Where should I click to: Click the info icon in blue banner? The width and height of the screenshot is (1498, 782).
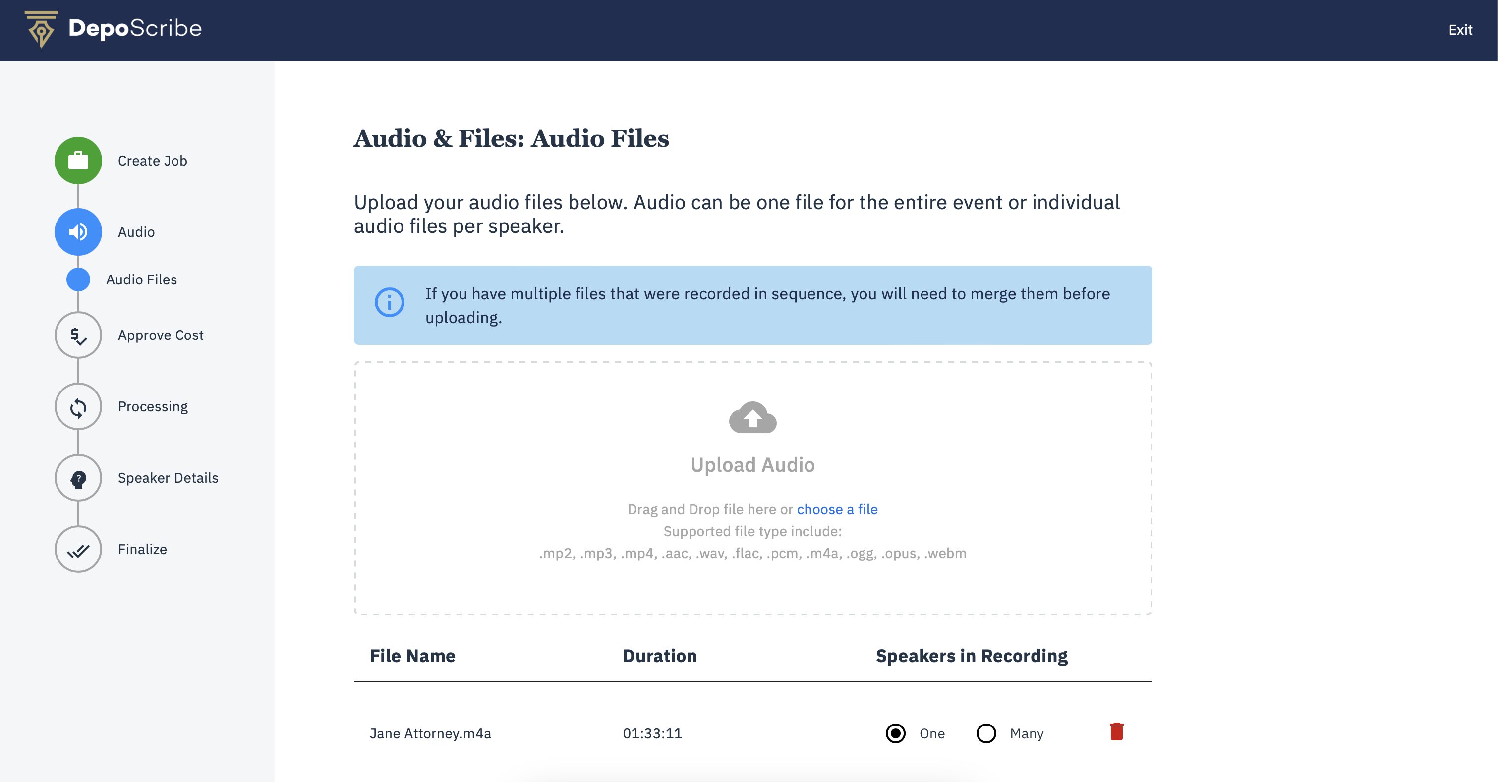389,302
